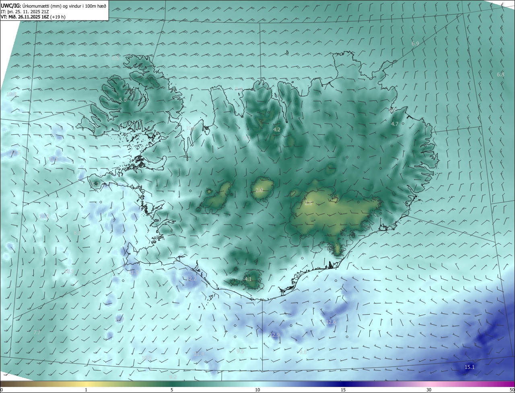
Task: Click the 1 label on the color scale
Action: pos(86,390)
